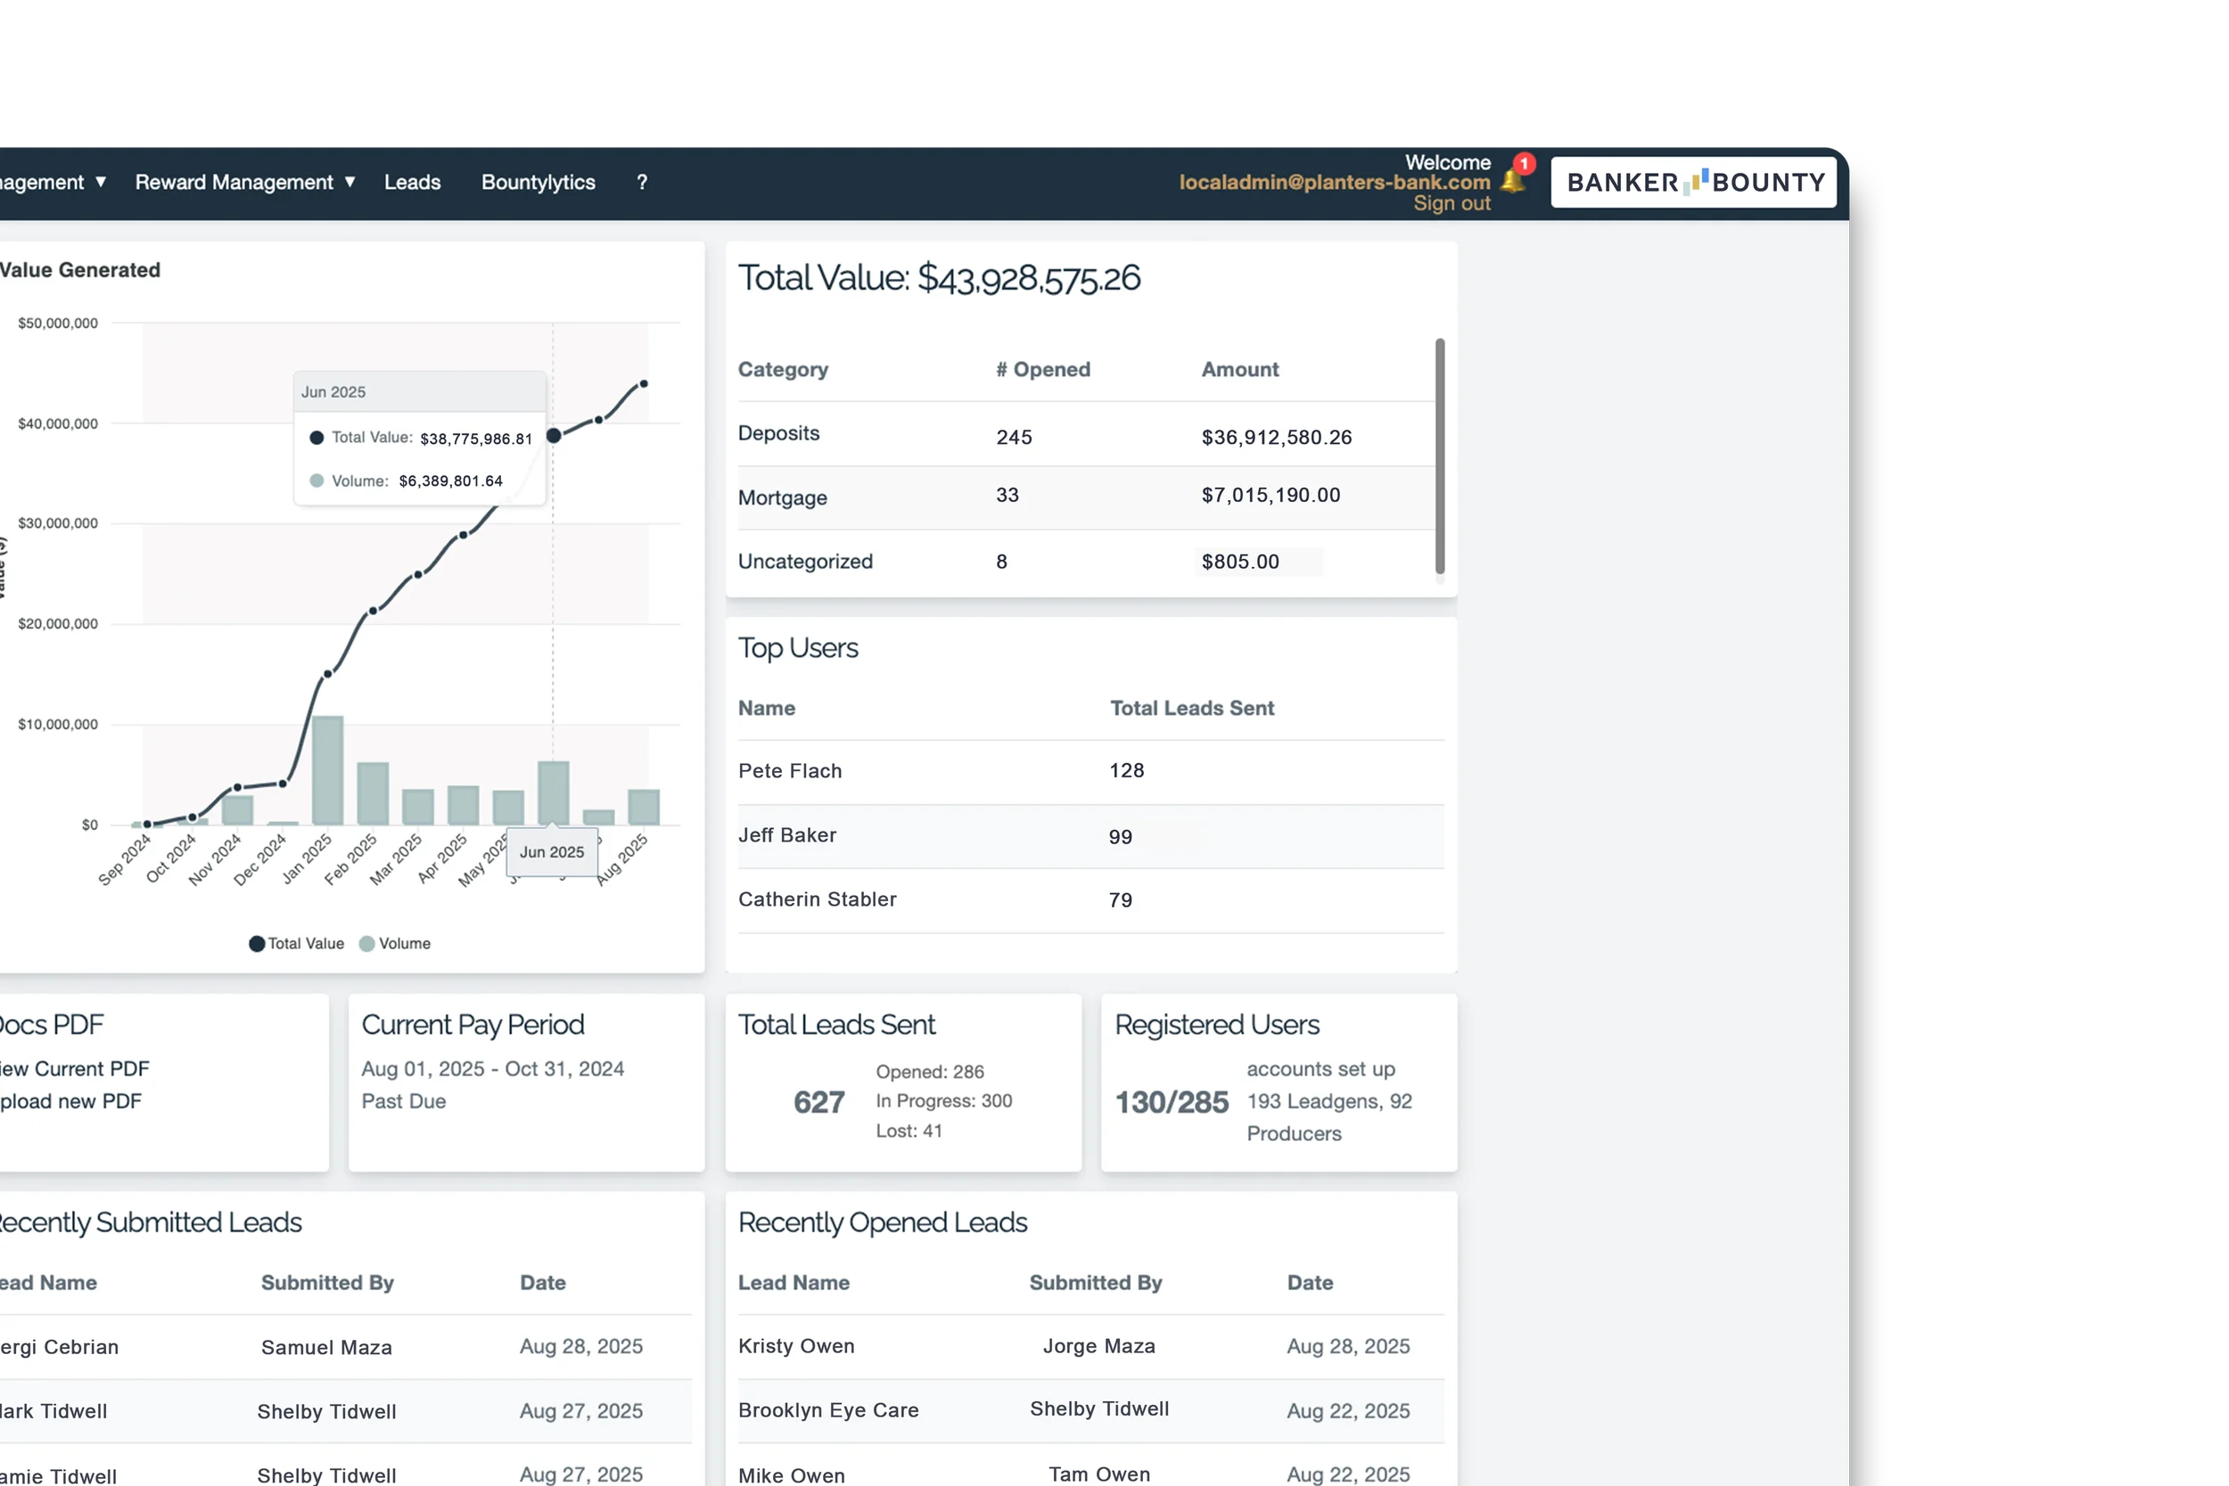
Task: Select Pete Flach in Top Users
Action: tap(789, 771)
